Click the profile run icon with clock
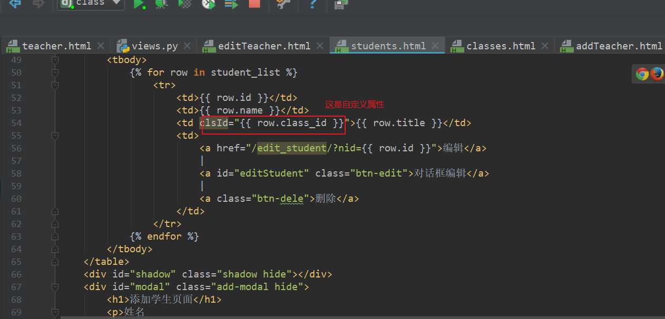This screenshot has width=665, height=319. (x=208, y=4)
